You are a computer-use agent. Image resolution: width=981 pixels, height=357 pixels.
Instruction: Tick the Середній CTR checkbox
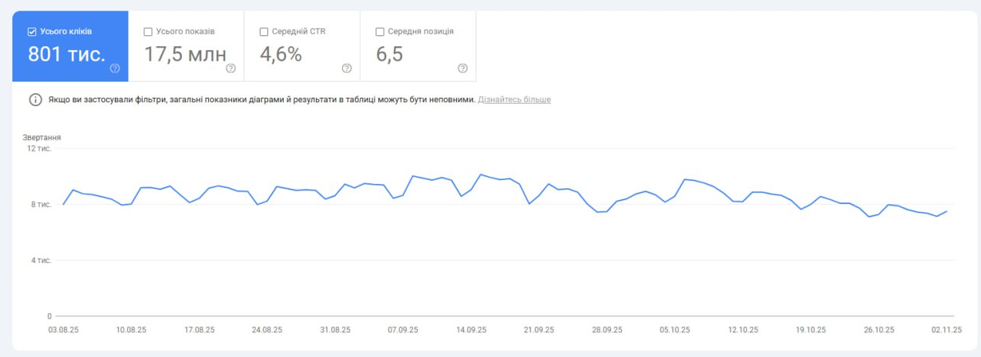click(x=264, y=32)
